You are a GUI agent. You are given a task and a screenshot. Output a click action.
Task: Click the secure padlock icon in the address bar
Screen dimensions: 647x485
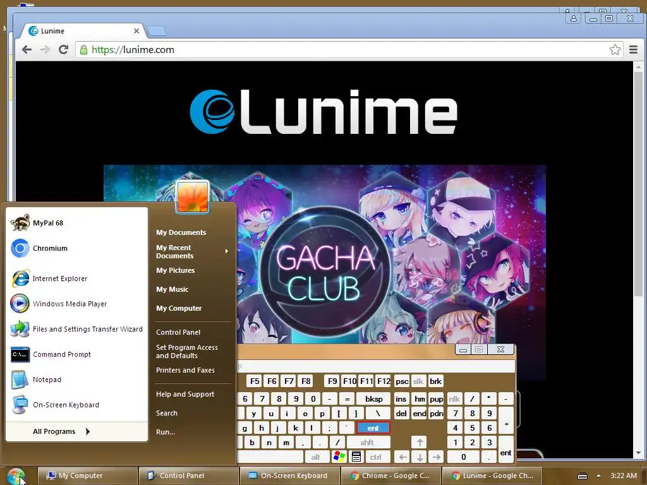coord(84,50)
